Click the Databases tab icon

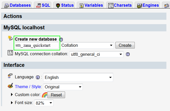tap(7, 5)
